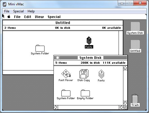Open the Mini vMac File menu
This screenshot has height=113, width=149.
pyautogui.click(x=7, y=11)
